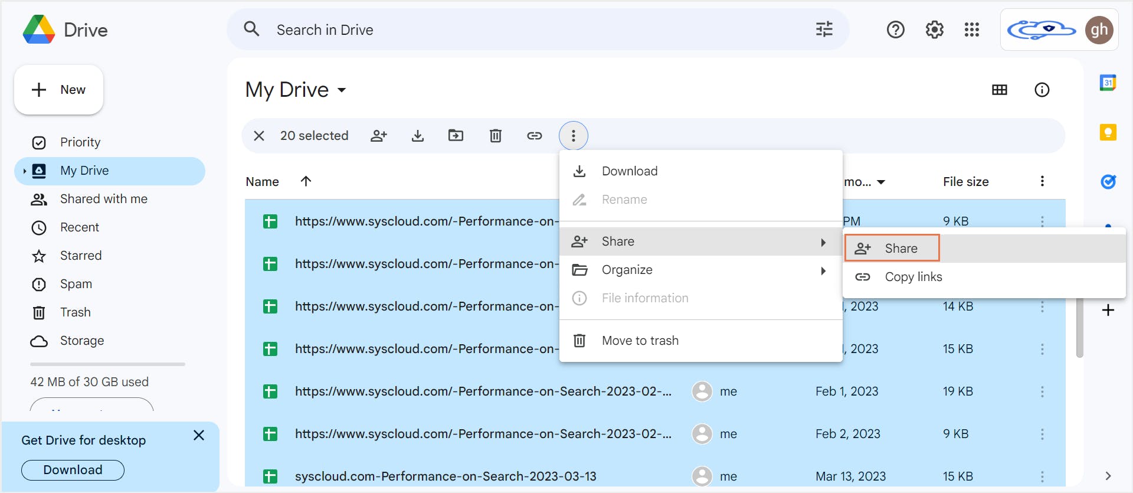Expand the My Drive location dropdown
Viewport: 1133px width, 493px height.
[342, 90]
